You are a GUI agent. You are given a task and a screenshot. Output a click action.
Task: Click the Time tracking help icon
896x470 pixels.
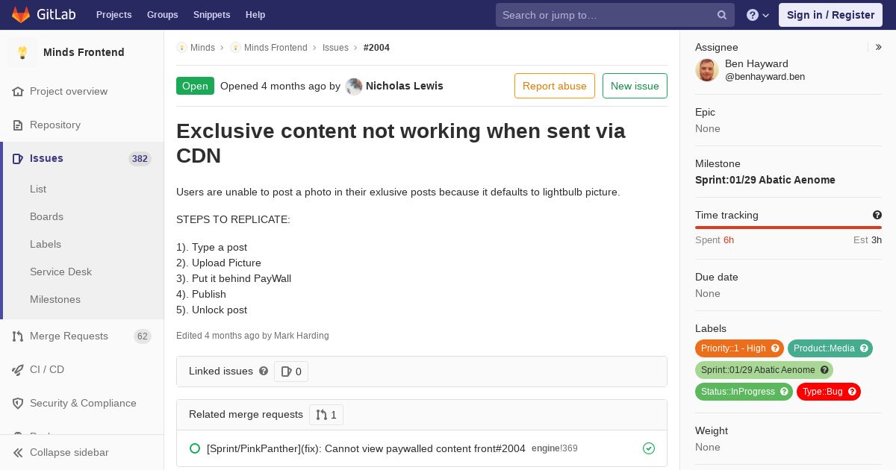tap(877, 215)
